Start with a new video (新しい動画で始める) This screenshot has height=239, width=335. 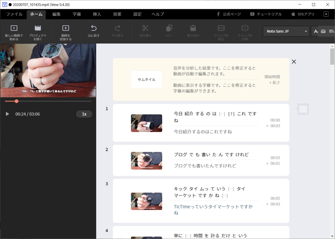(14, 32)
